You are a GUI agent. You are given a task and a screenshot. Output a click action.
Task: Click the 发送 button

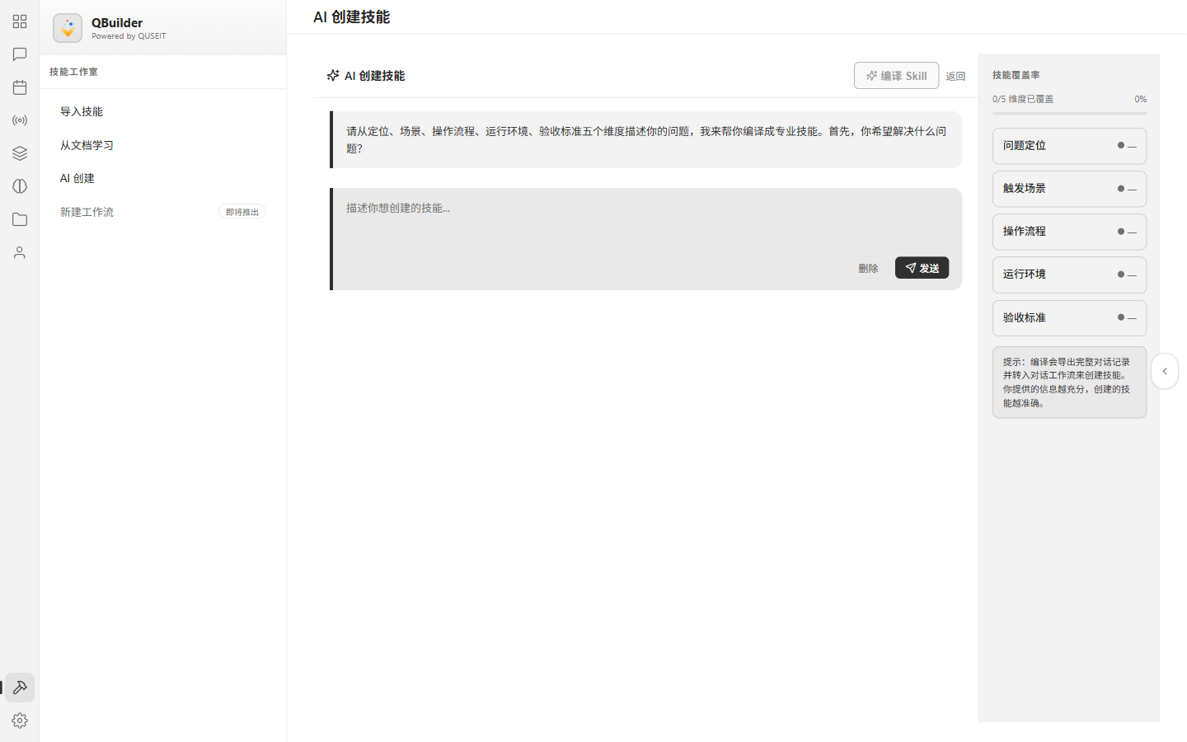point(922,268)
